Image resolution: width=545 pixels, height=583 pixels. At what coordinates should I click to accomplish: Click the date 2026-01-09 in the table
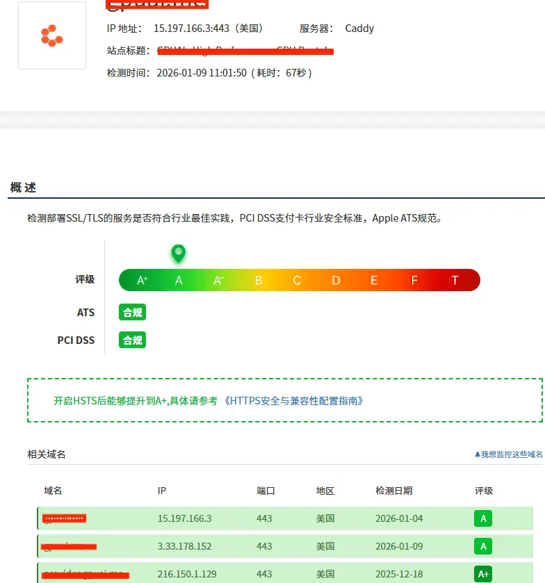tap(399, 546)
